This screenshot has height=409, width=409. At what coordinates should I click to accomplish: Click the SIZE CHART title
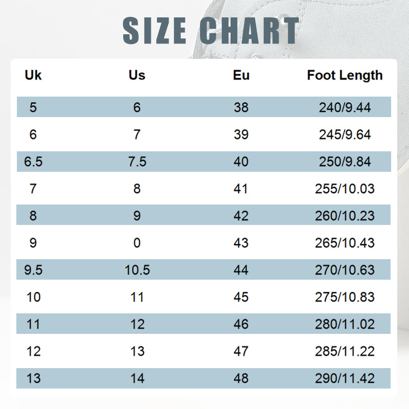[x=211, y=31]
